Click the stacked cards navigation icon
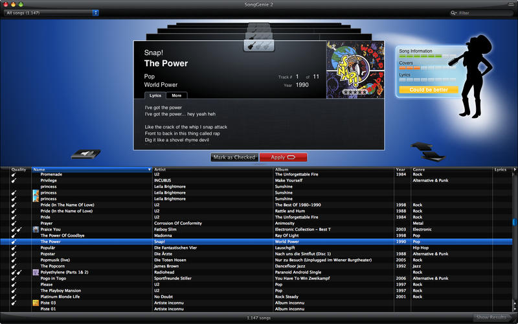This screenshot has width=518, height=324. [x=428, y=152]
